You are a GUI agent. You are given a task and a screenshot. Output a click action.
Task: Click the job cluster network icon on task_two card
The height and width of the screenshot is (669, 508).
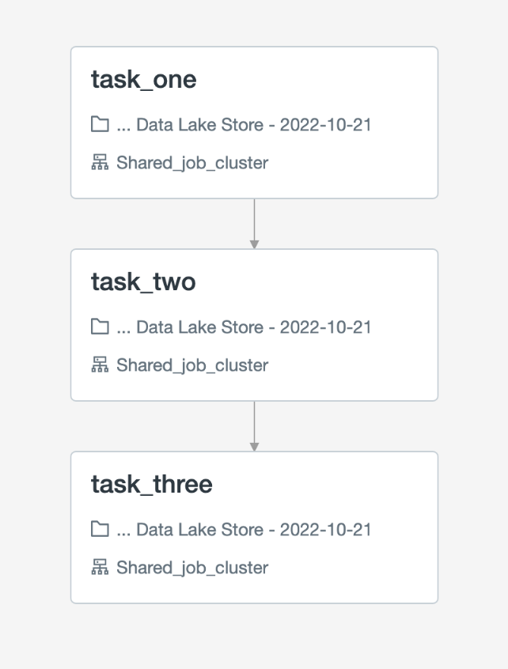[x=99, y=365]
